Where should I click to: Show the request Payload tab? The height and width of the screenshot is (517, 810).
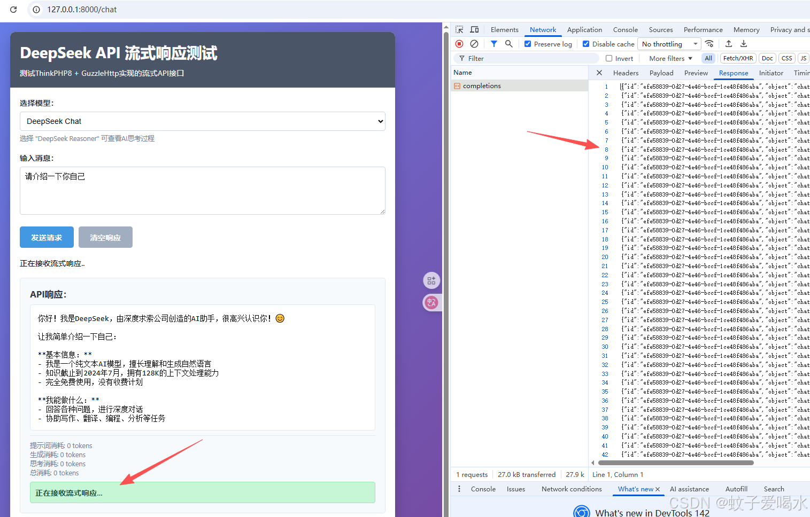661,73
